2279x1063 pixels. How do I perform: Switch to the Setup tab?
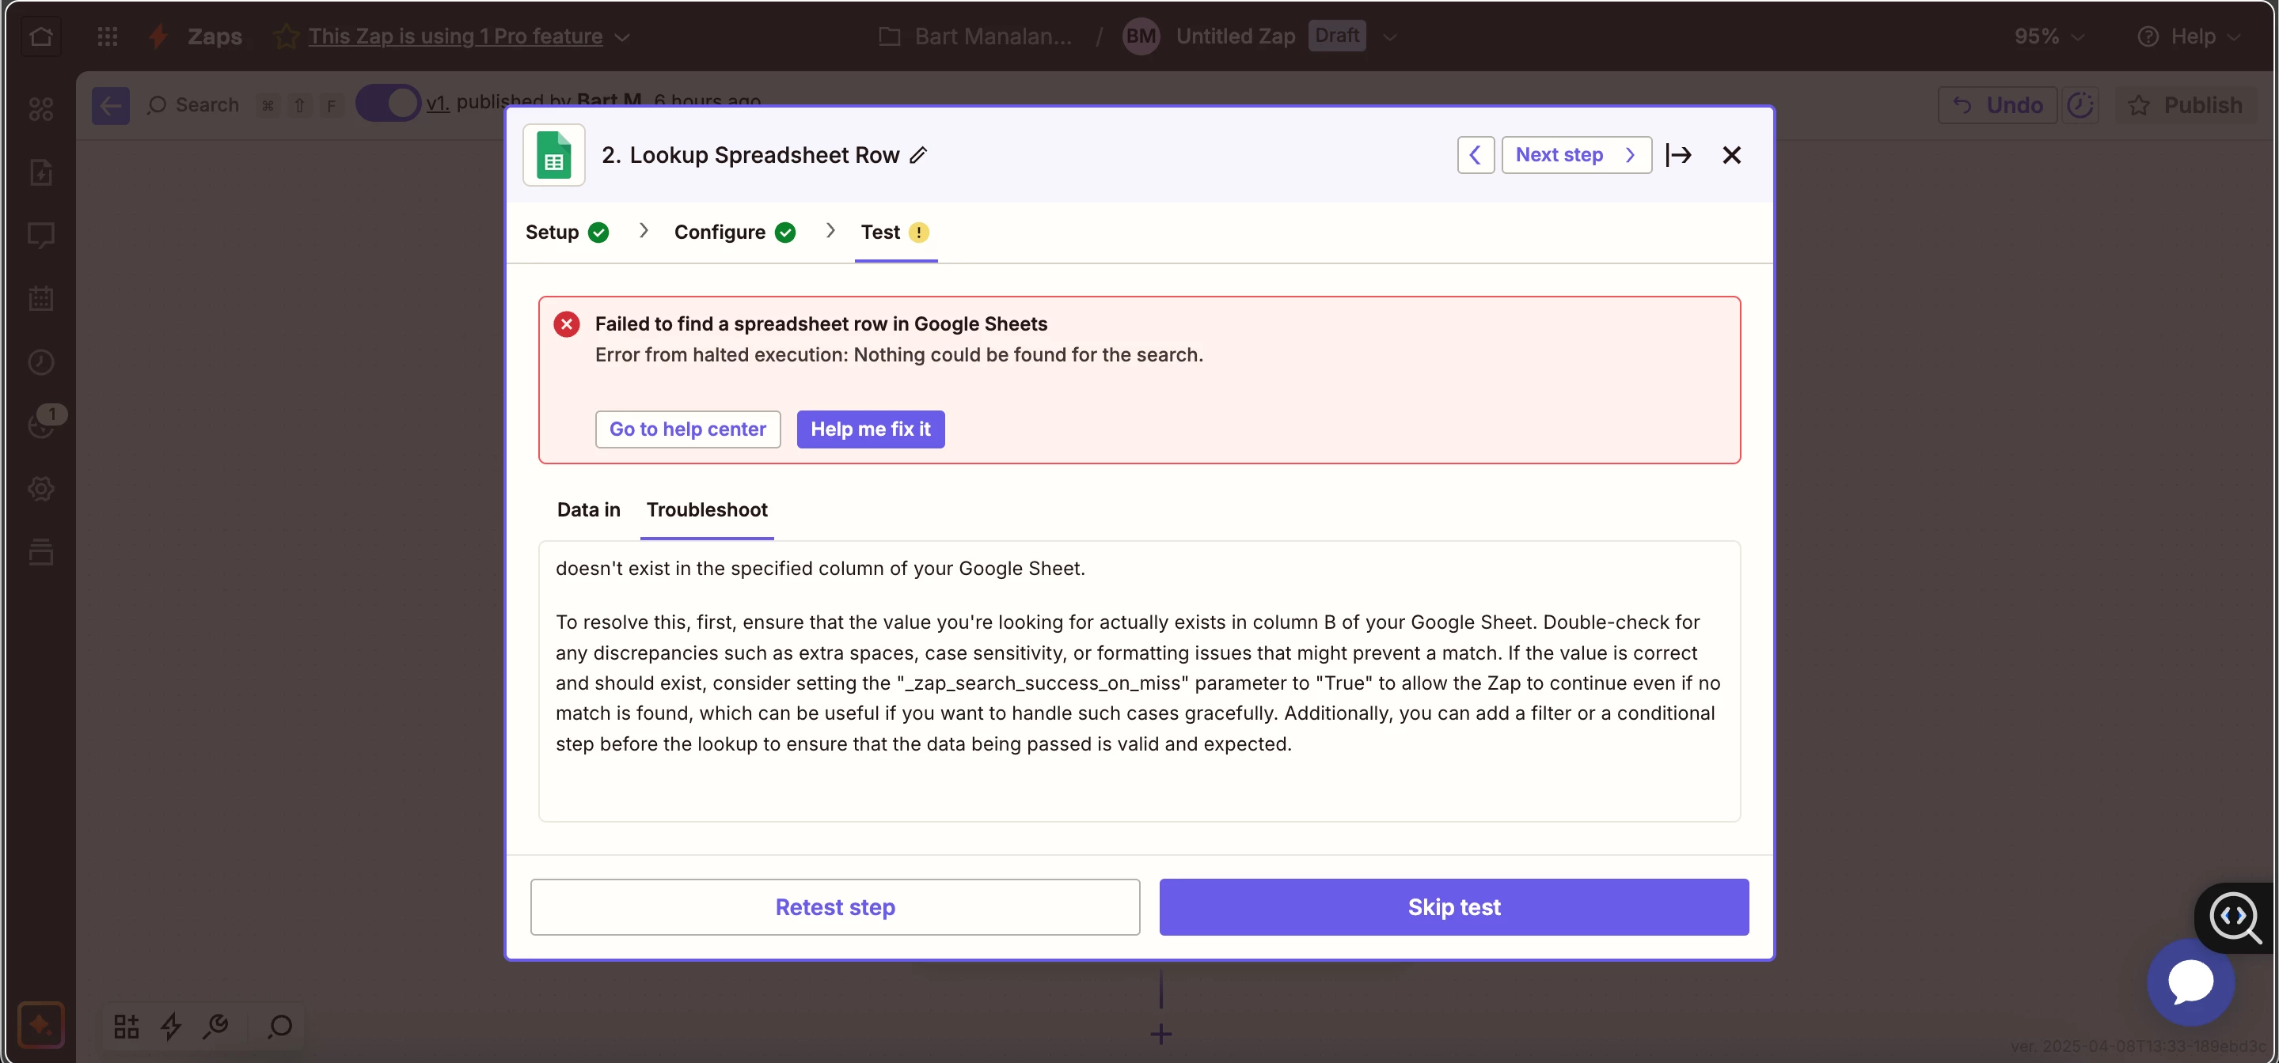click(566, 232)
